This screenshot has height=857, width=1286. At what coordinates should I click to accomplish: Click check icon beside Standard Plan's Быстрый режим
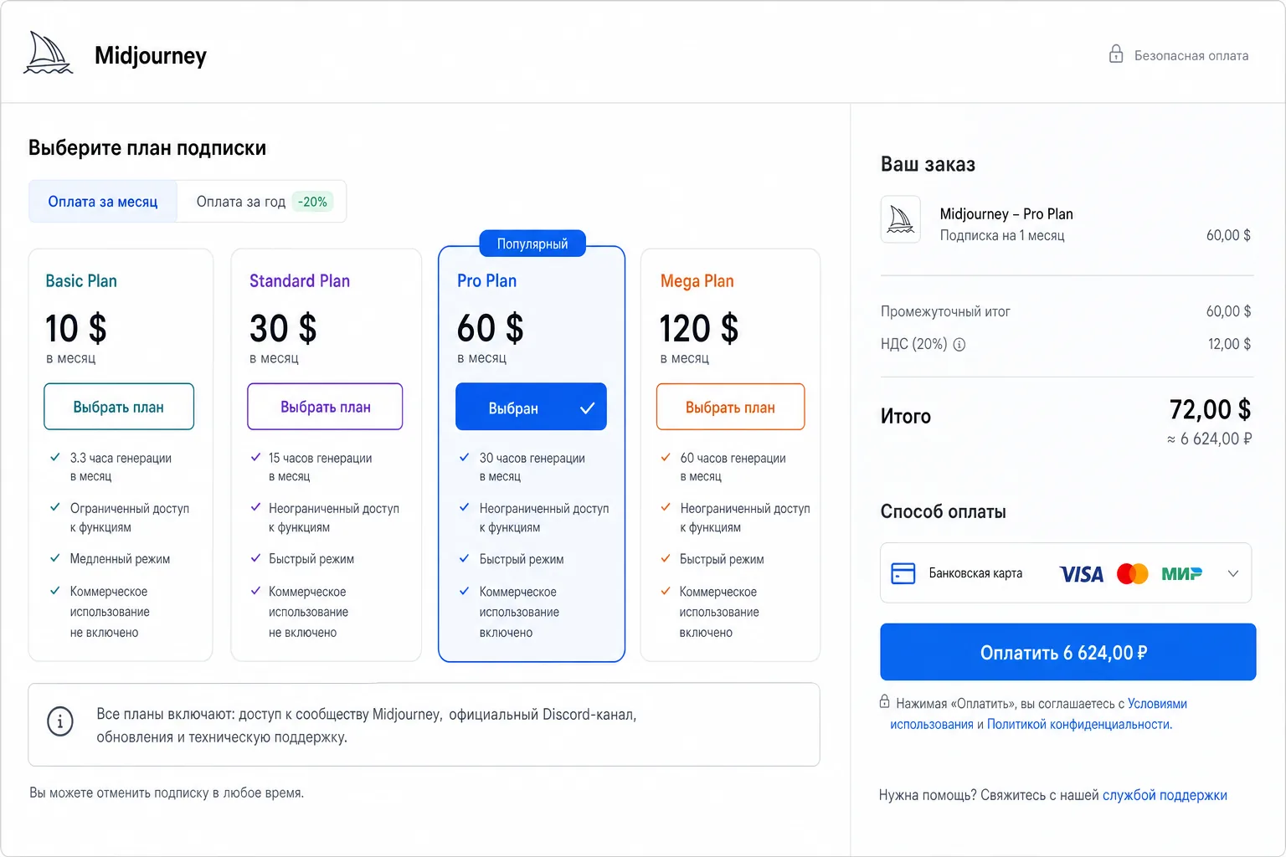(256, 558)
